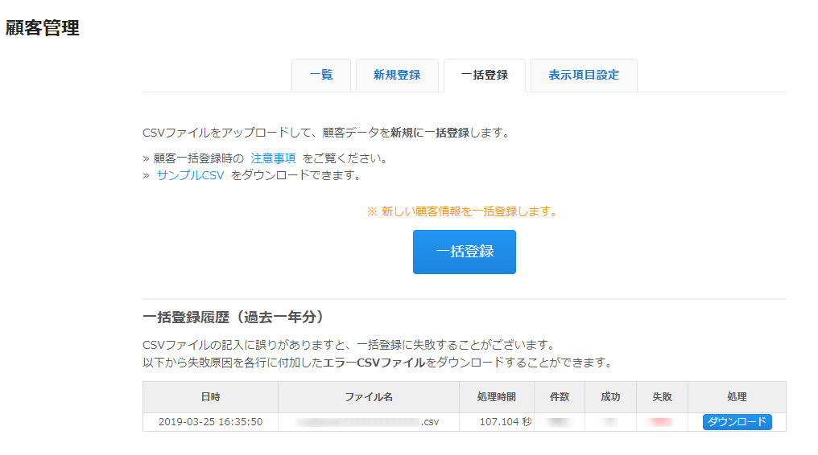Select the blurred .csv file name cell
The image size is (818, 455).
(x=369, y=422)
